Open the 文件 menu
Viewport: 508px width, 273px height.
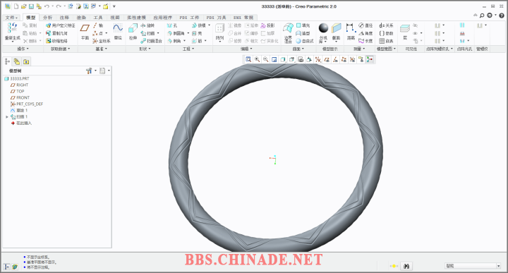[12, 18]
